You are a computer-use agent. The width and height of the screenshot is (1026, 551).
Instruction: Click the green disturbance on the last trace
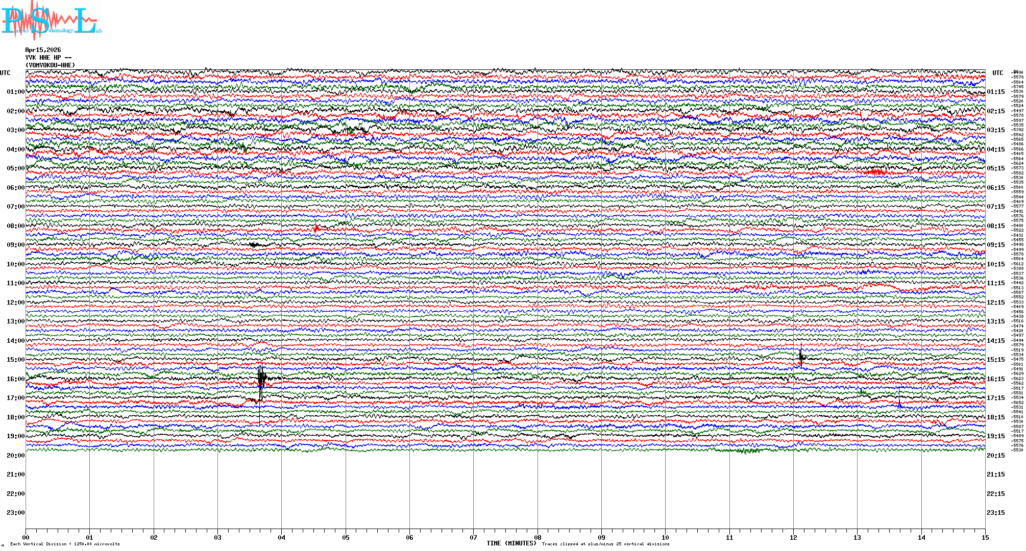(745, 450)
